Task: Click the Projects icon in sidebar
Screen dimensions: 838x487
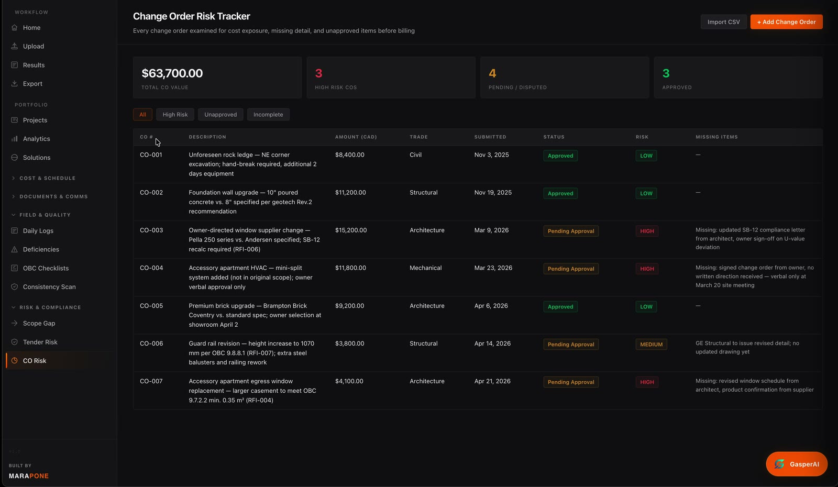Action: [15, 120]
